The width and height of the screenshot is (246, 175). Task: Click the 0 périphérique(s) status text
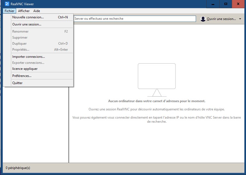(x=18, y=168)
